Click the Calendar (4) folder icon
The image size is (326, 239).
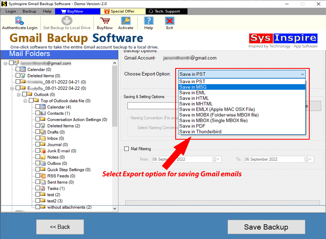(43, 107)
